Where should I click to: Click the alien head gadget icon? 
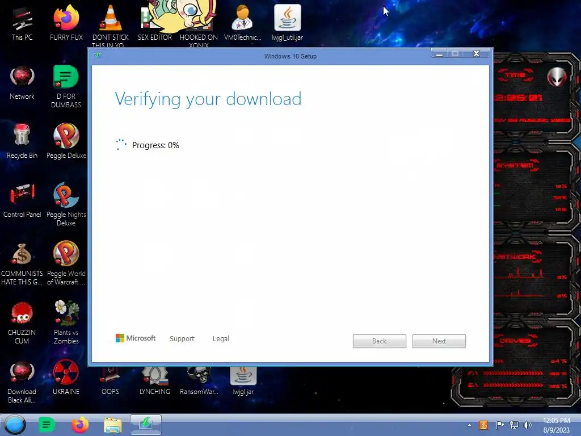pos(557,77)
